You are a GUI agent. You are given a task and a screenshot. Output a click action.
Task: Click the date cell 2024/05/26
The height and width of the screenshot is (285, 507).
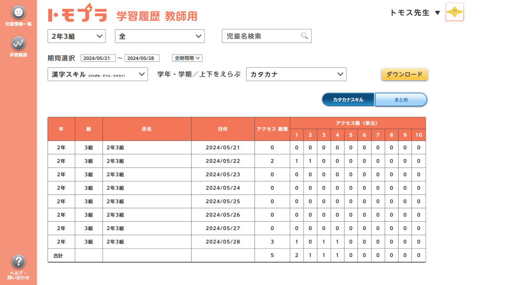(223, 215)
